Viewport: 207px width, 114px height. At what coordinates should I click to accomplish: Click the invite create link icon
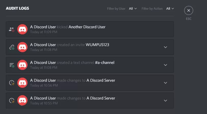click(x=12, y=47)
